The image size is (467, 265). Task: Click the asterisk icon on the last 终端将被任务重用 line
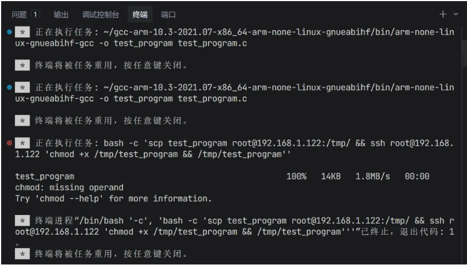pos(22,254)
